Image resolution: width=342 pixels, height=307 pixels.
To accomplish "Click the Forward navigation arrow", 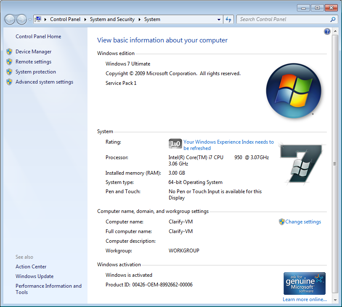I will tap(21, 20).
